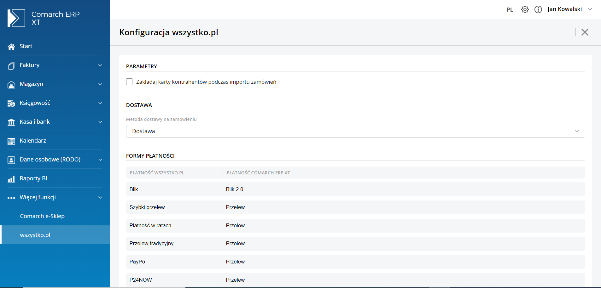Click the Start home icon
This screenshot has height=288, width=601.
click(11, 47)
